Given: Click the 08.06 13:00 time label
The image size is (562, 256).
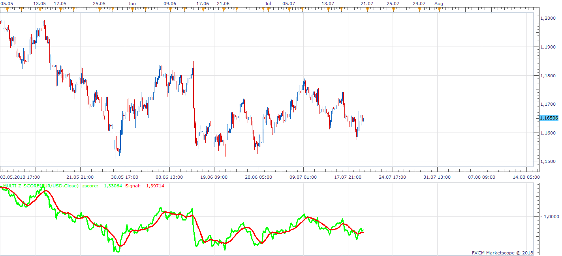Looking at the screenshot, I should 169,177.
